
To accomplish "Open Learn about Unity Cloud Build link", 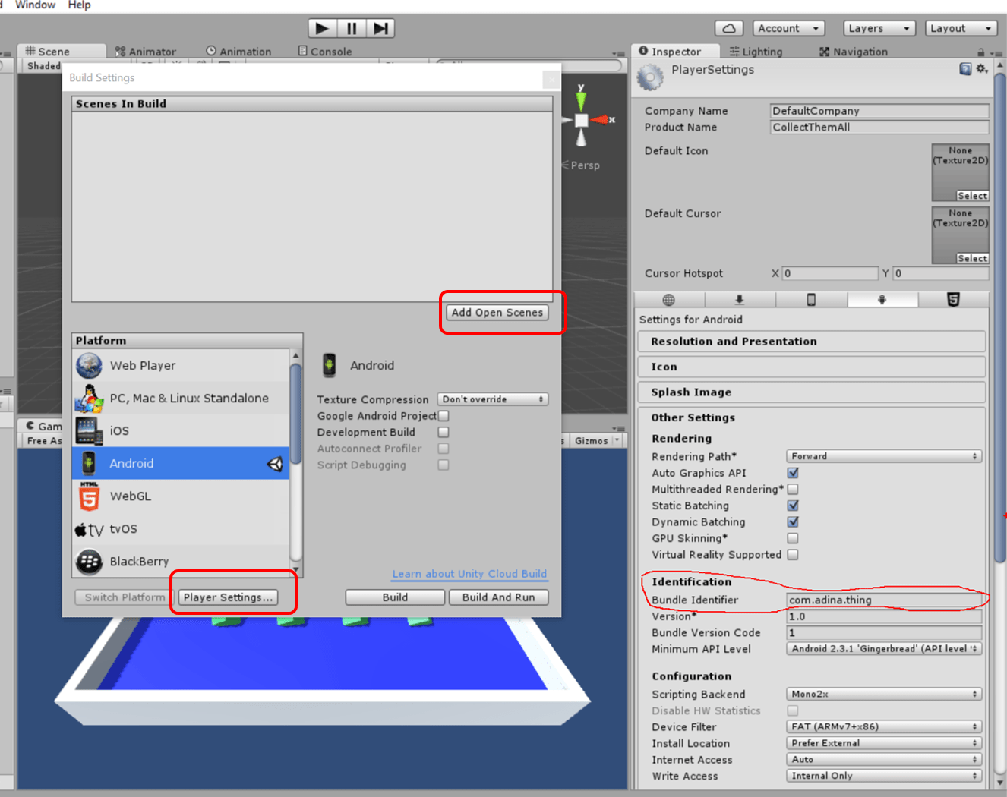I will pyautogui.click(x=469, y=574).
